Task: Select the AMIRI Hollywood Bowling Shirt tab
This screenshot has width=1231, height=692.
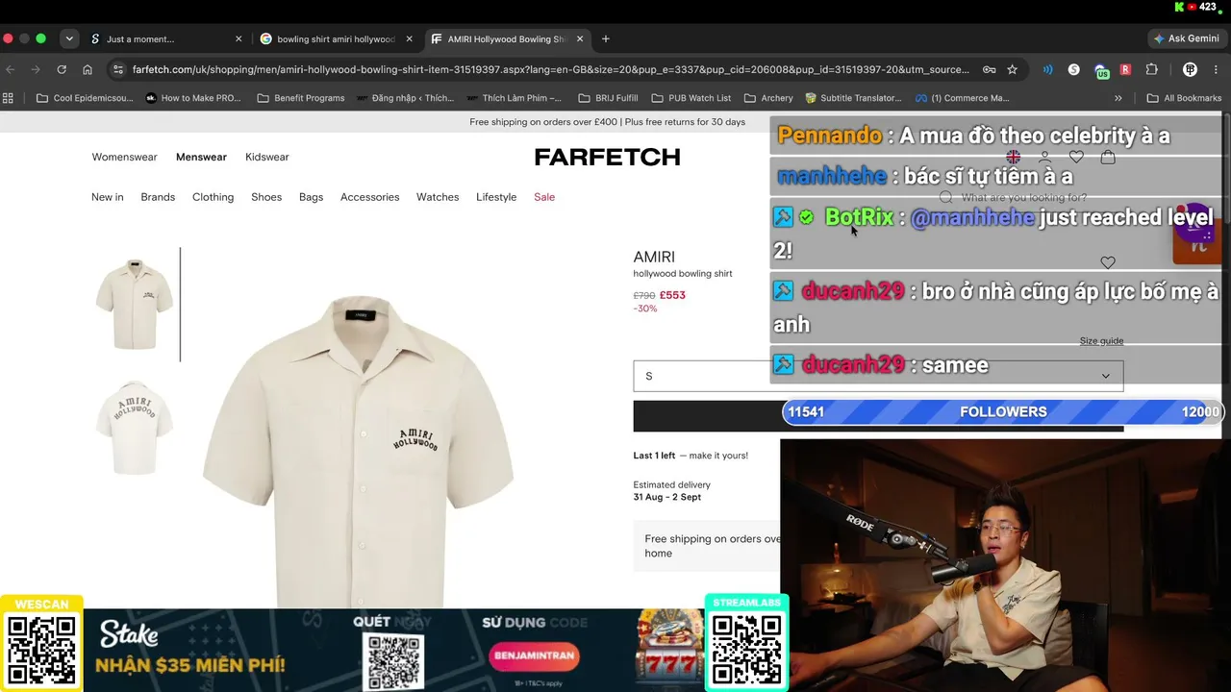Action: (507, 39)
